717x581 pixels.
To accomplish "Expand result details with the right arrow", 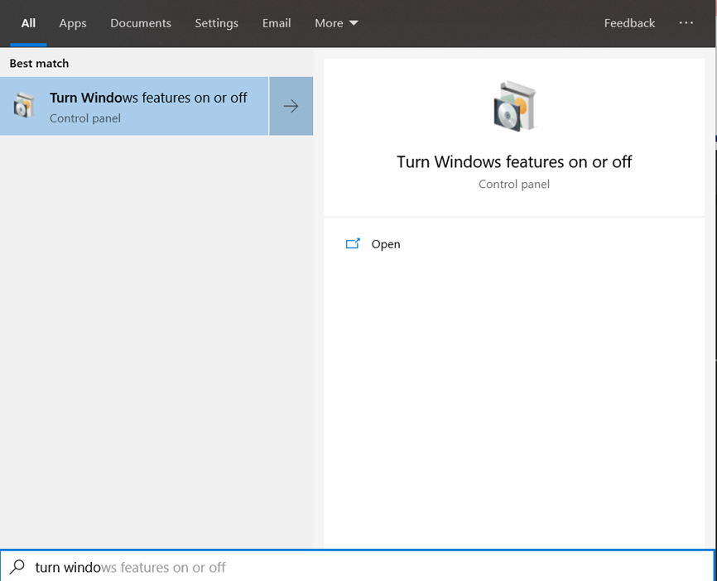I will (x=291, y=106).
